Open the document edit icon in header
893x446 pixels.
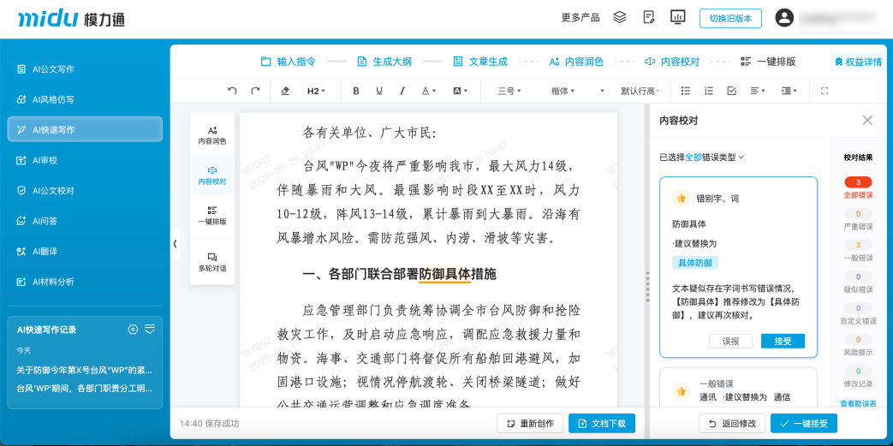tap(649, 17)
